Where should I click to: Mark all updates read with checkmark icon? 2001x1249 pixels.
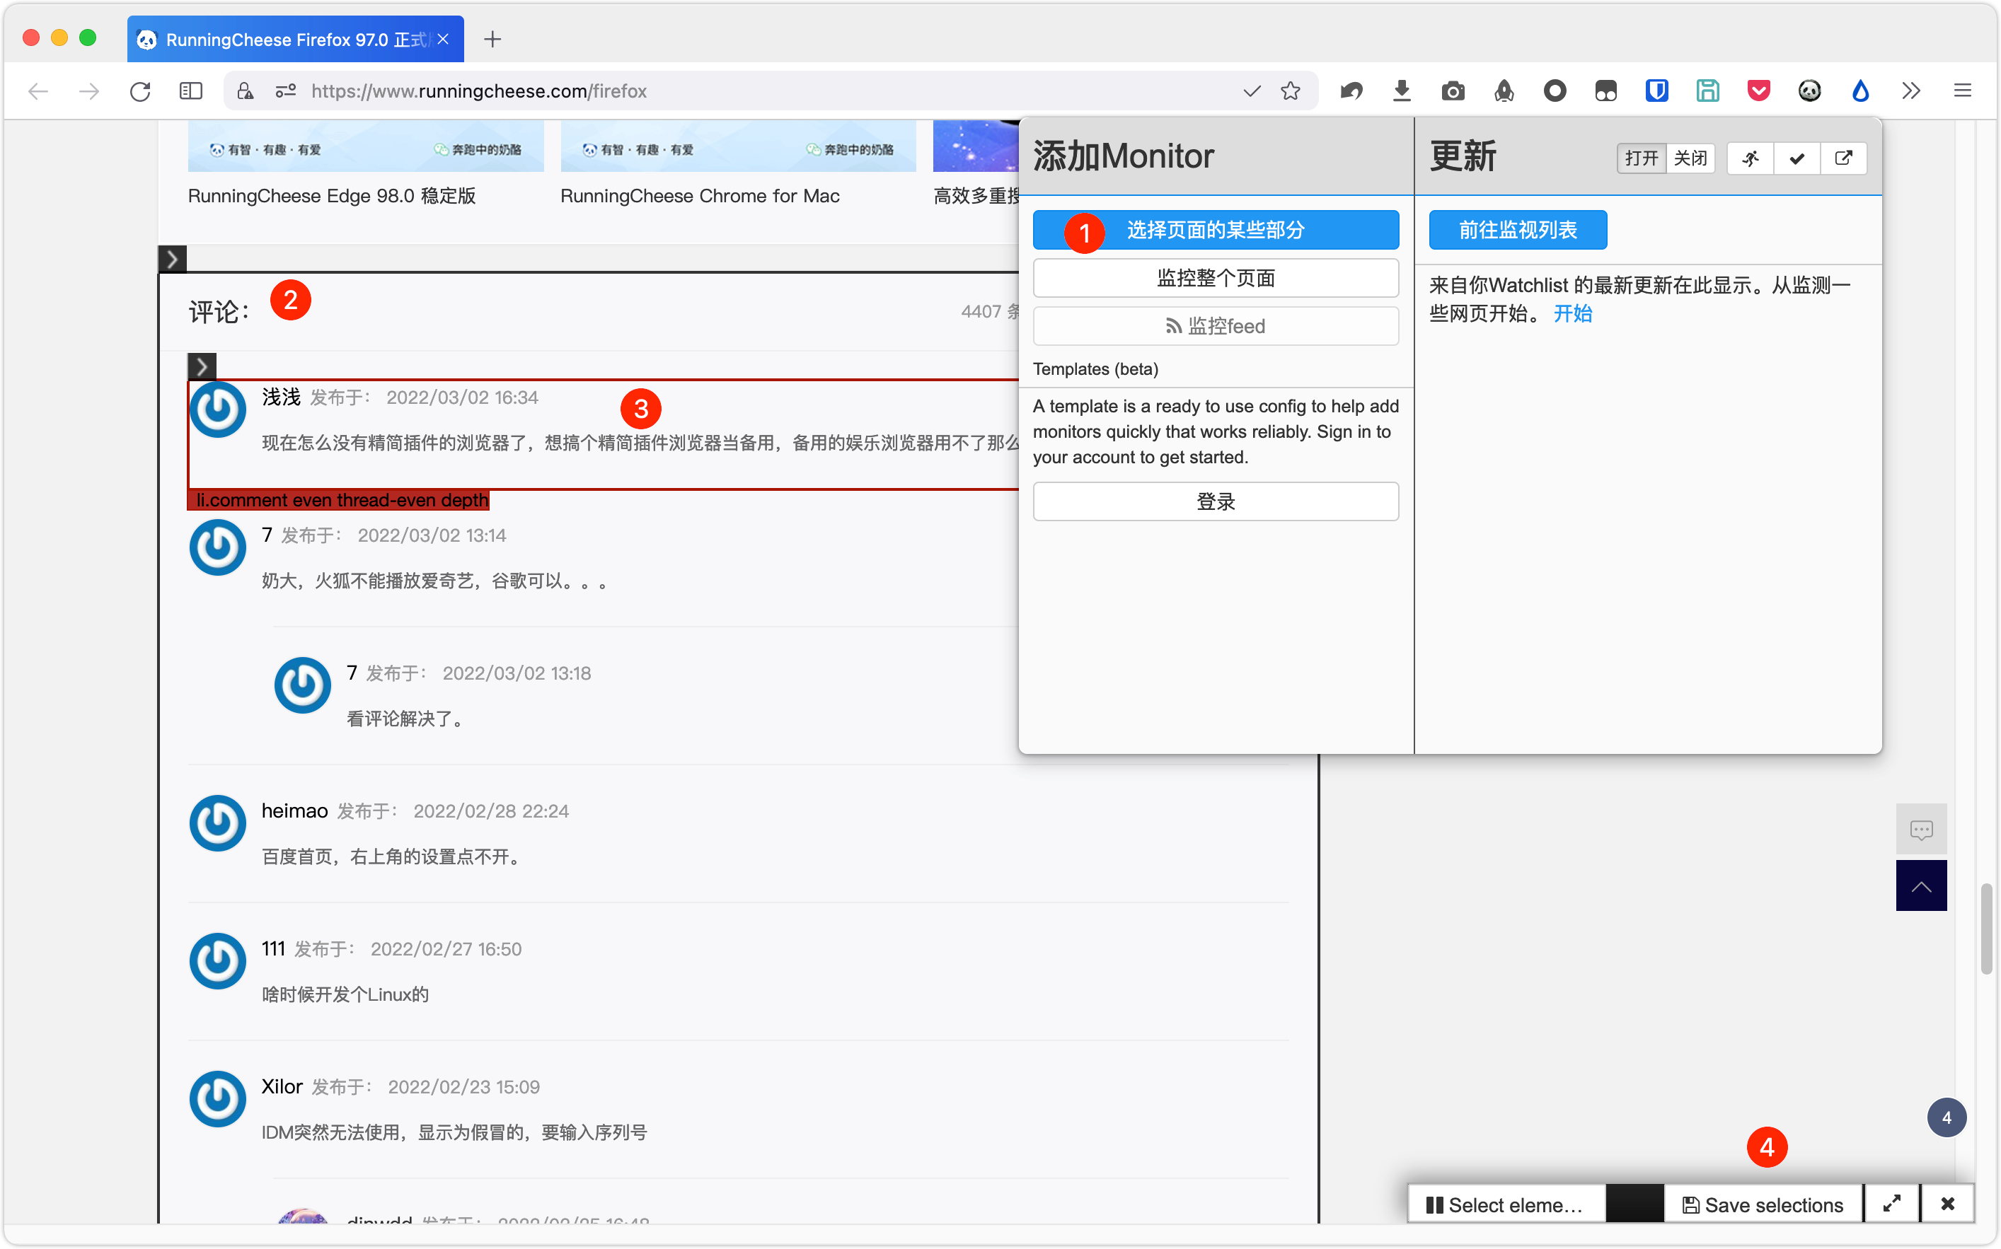1796,158
